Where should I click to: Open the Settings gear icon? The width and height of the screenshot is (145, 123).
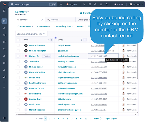pyautogui.click(x=101, y=4)
